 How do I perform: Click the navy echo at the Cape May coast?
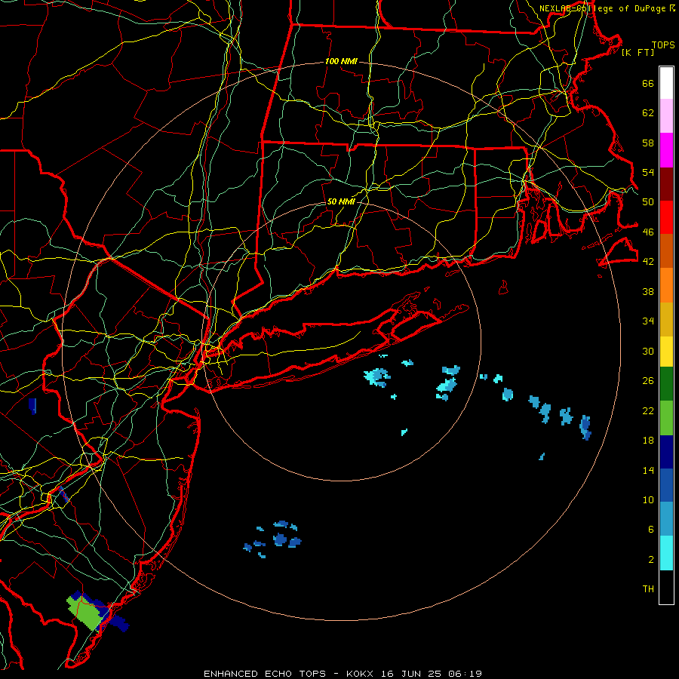pyautogui.click(x=118, y=622)
